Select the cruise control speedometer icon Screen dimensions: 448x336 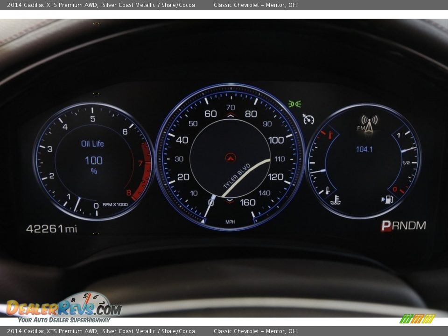(308, 119)
